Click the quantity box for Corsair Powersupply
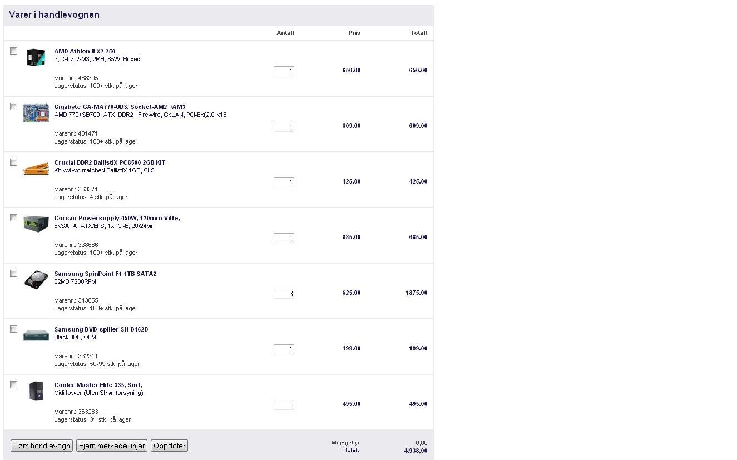Image resolution: width=737 pixels, height=460 pixels. click(284, 238)
